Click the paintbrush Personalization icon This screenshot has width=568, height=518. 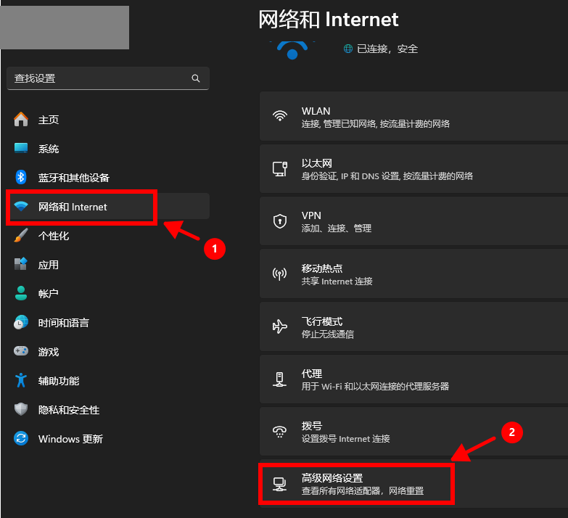22,236
